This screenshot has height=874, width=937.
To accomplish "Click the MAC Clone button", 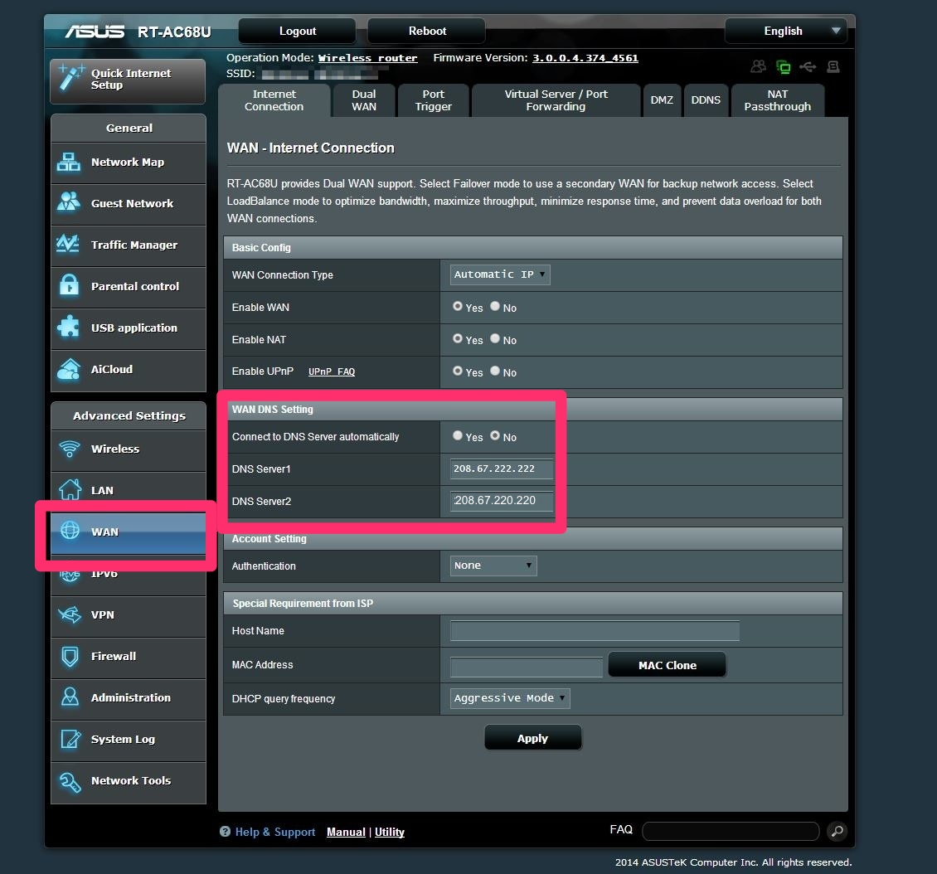I will (667, 665).
